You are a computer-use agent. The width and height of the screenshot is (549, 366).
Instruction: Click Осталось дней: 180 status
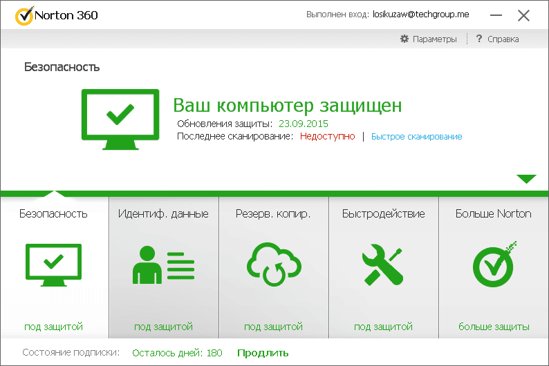coord(177,353)
